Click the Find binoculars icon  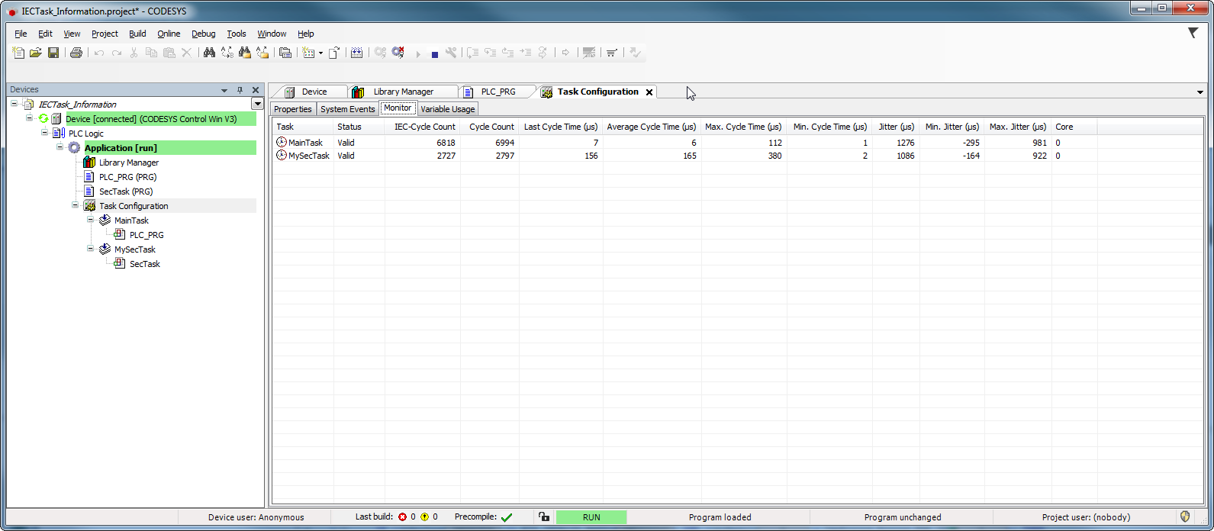(x=208, y=53)
